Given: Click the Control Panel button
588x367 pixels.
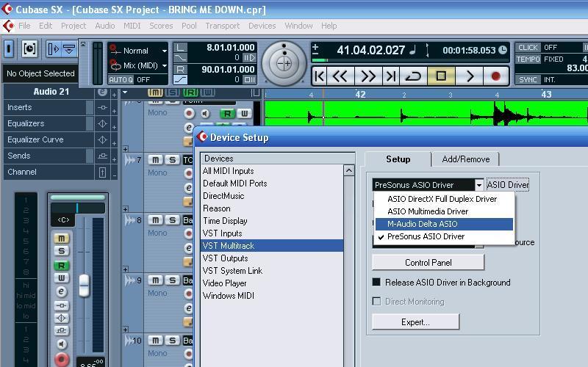Looking at the screenshot, I should click(428, 263).
